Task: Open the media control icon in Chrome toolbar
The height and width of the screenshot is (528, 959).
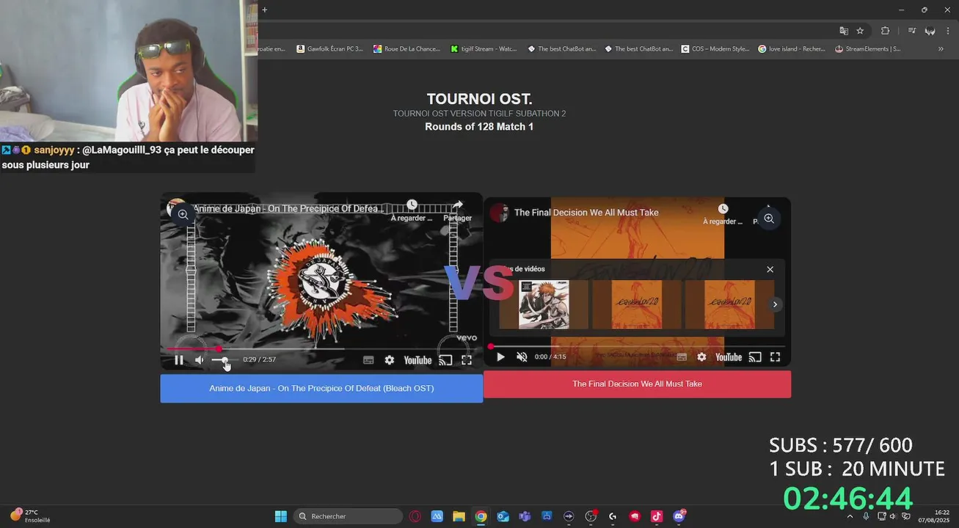Action: point(912,31)
